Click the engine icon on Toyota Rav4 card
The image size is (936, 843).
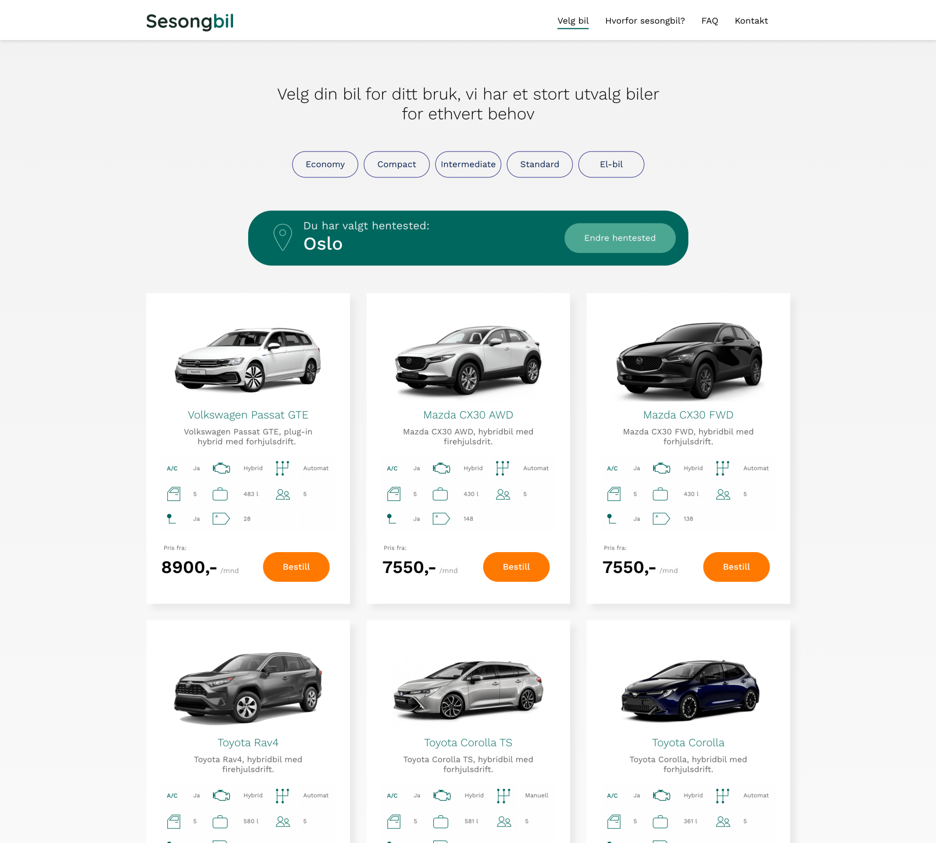pyautogui.click(x=221, y=796)
